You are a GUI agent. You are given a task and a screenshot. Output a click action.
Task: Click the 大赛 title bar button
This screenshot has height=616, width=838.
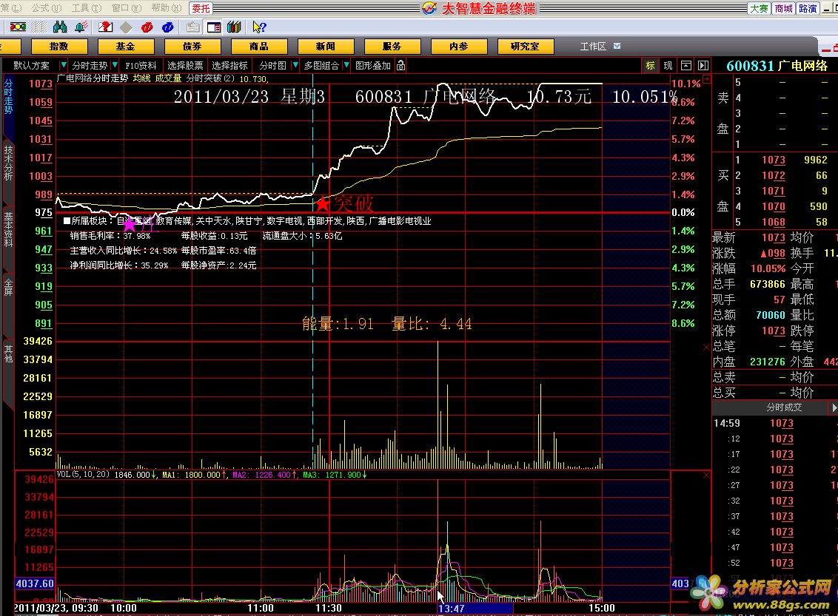pyautogui.click(x=759, y=8)
